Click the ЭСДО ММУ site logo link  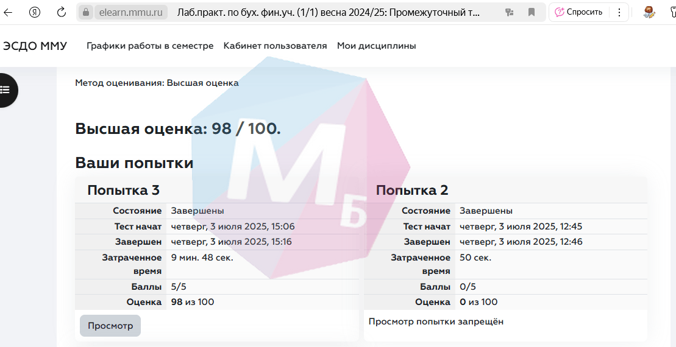tap(35, 46)
